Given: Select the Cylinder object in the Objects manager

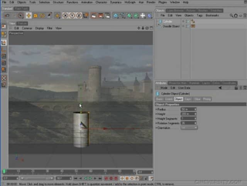Looking at the screenshot, I should coord(168,22).
